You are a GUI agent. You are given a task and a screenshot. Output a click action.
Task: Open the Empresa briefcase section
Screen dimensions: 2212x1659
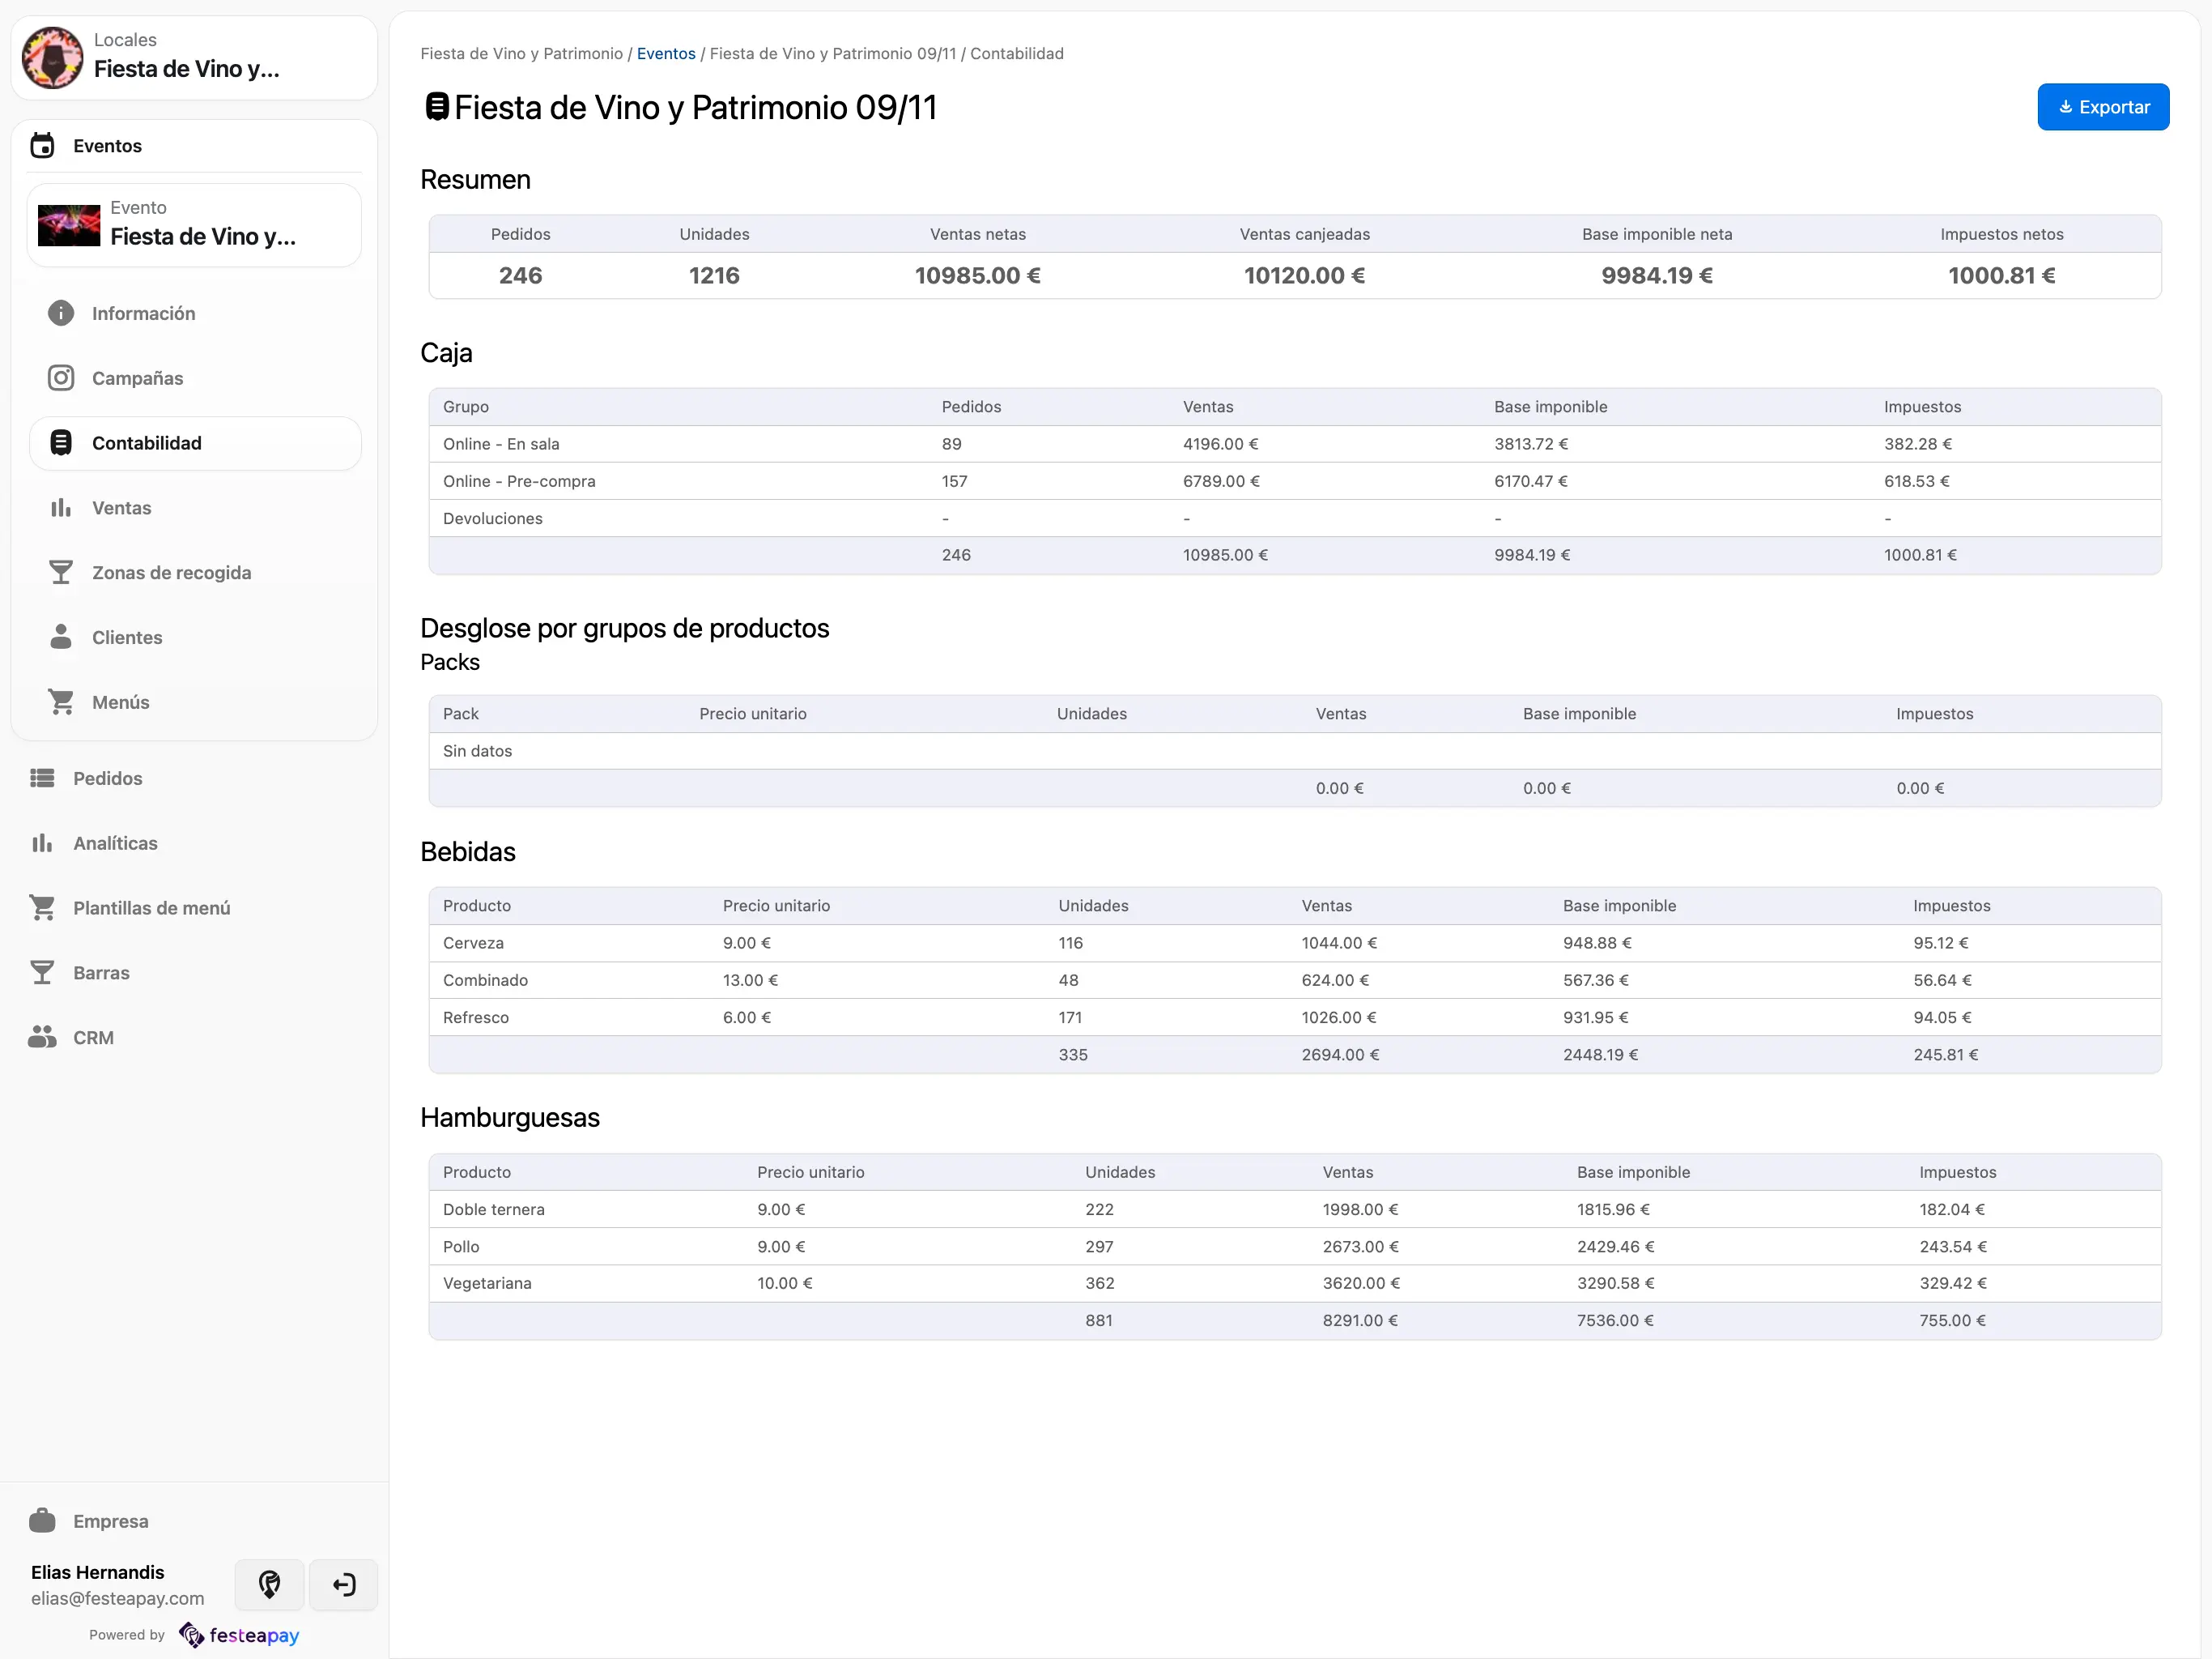click(41, 1520)
